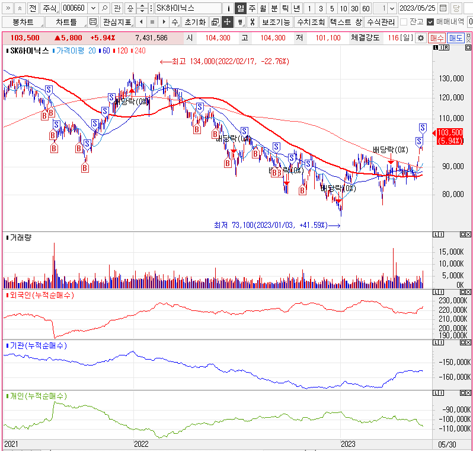Click the won currency ₩ icon
The image size is (473, 451).
(x=240, y=22)
